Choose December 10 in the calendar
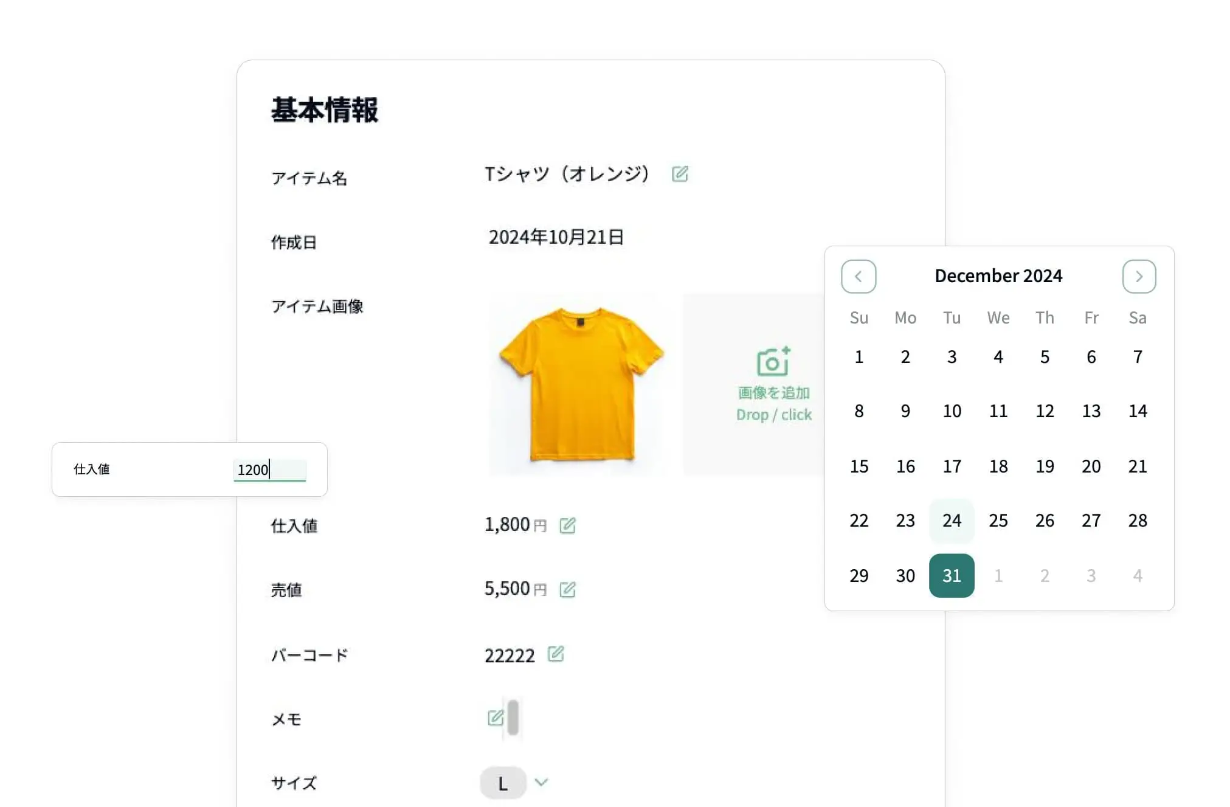This screenshot has height=807, width=1230. click(952, 411)
